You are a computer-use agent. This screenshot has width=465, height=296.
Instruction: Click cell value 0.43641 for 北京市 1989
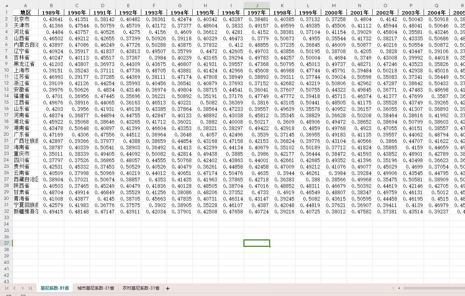tap(51, 19)
